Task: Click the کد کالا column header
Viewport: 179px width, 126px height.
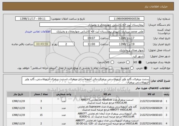Action: click(x=151, y=94)
